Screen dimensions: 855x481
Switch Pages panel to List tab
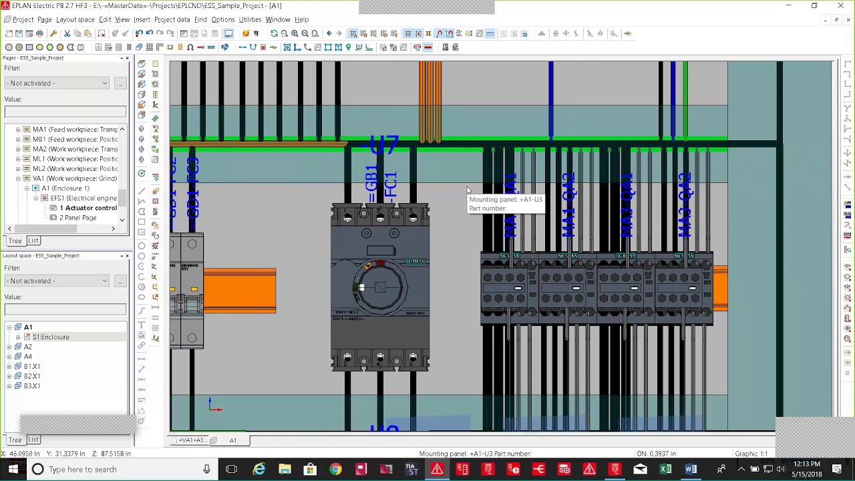33,240
